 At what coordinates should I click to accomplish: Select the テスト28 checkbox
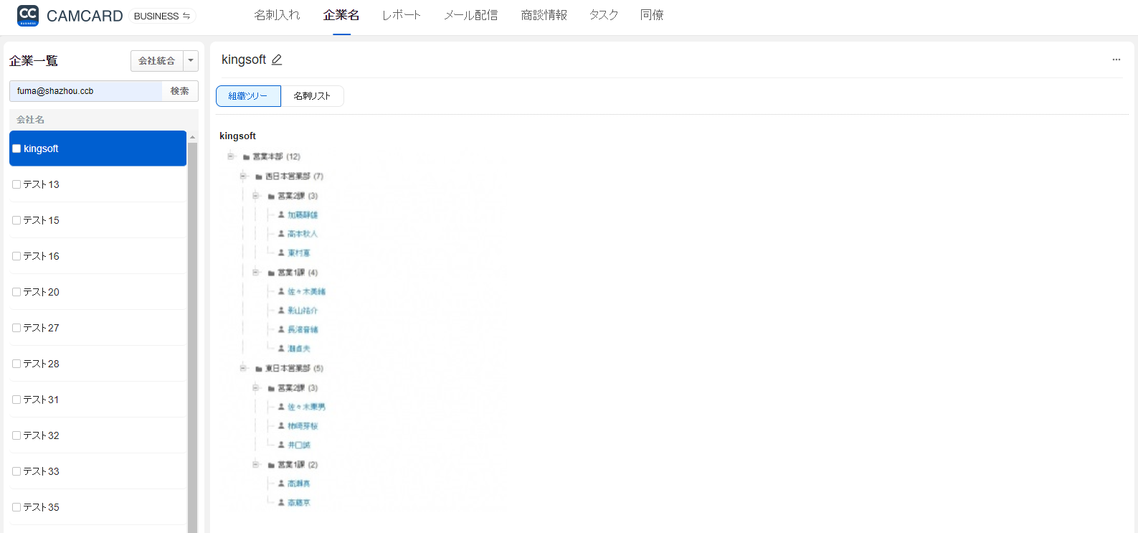tap(16, 364)
